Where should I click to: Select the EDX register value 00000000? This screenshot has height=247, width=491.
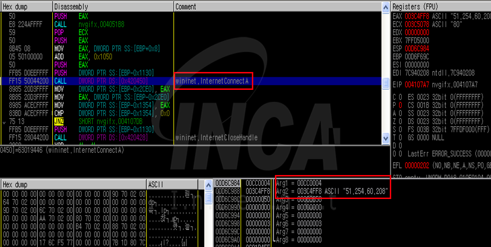pyautogui.click(x=417, y=32)
